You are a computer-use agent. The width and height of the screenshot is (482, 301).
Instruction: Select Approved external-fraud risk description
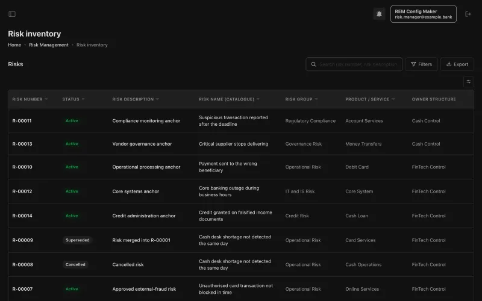[x=144, y=289]
